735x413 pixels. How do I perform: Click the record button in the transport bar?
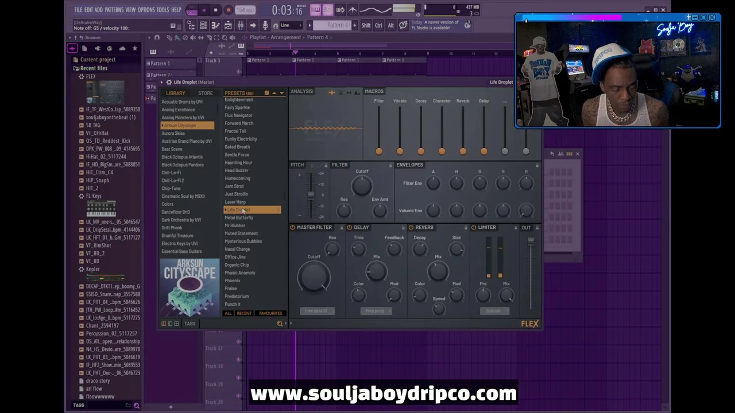[x=228, y=10]
